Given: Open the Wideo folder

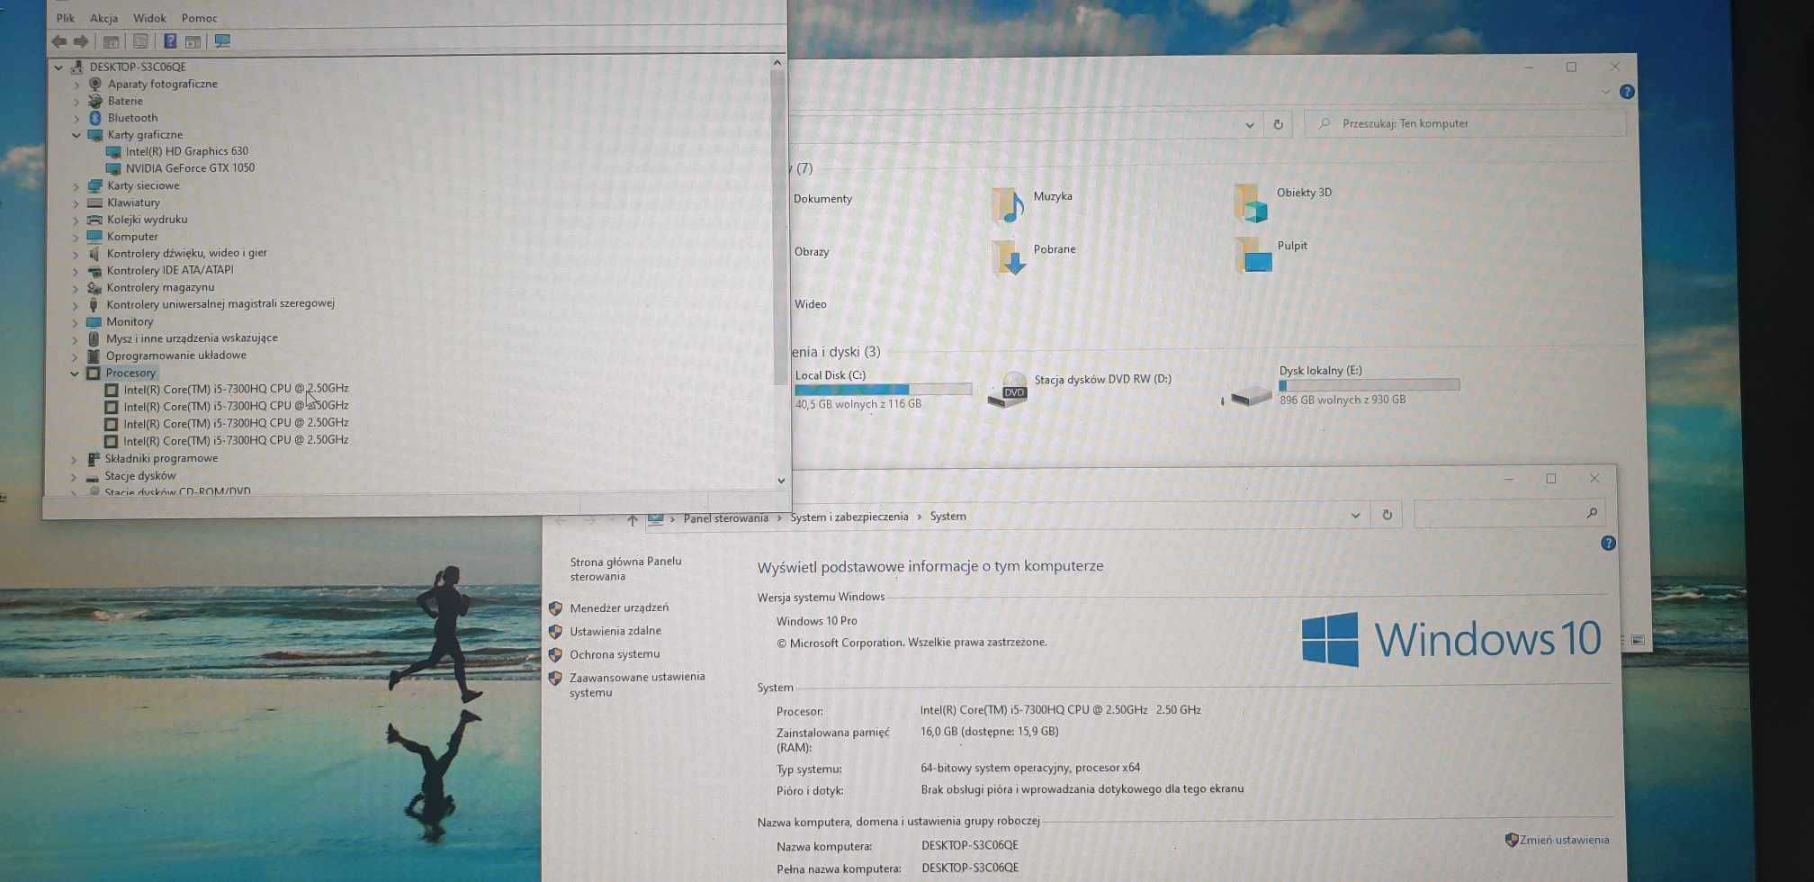Looking at the screenshot, I should point(810,304).
